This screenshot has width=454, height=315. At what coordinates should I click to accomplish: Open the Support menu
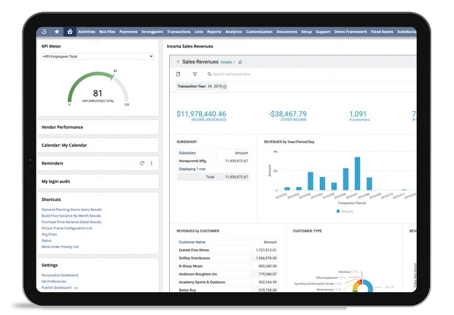[323, 32]
